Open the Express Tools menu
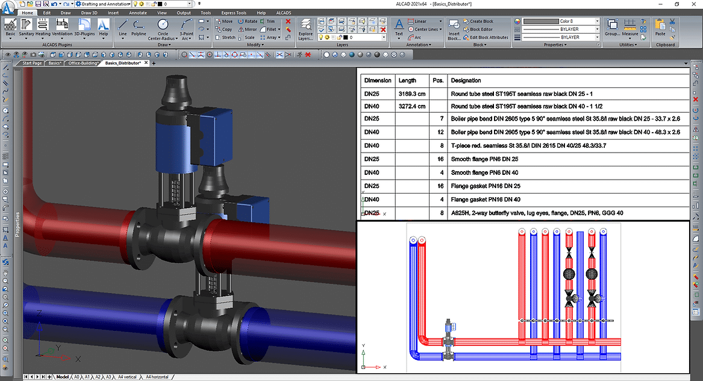 pyautogui.click(x=234, y=13)
